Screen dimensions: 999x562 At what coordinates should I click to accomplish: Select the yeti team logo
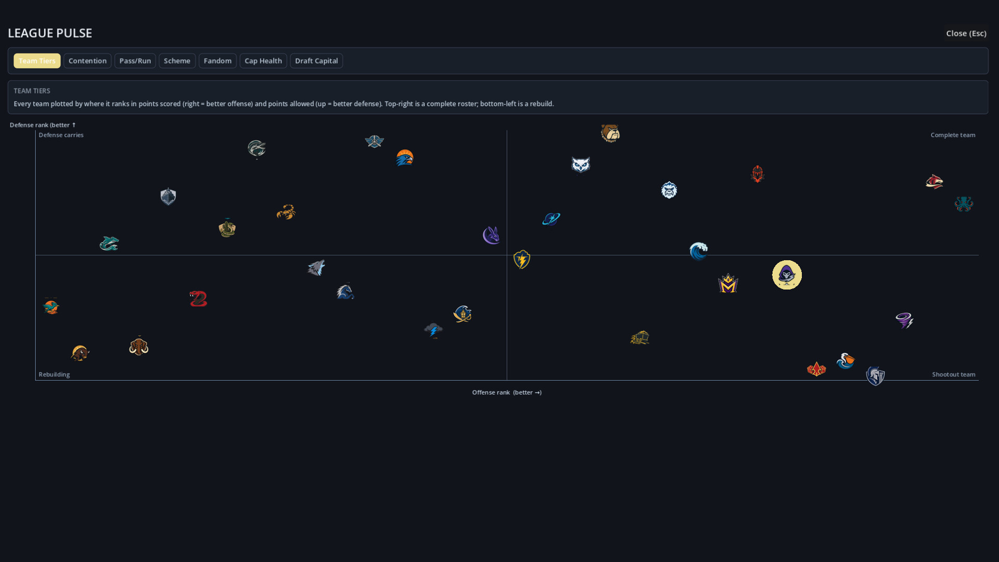coord(669,190)
